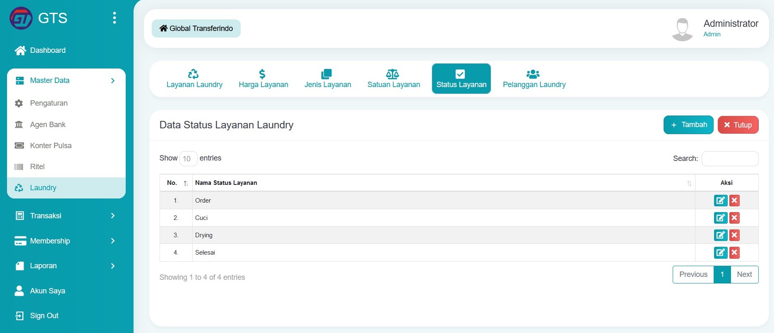This screenshot has height=333, width=774.
Task: Click the Admin role link
Action: tap(712, 34)
